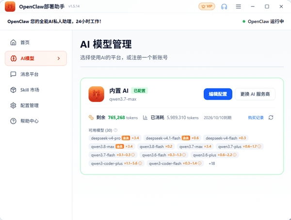Open the 购买记录 link

pos(256,118)
